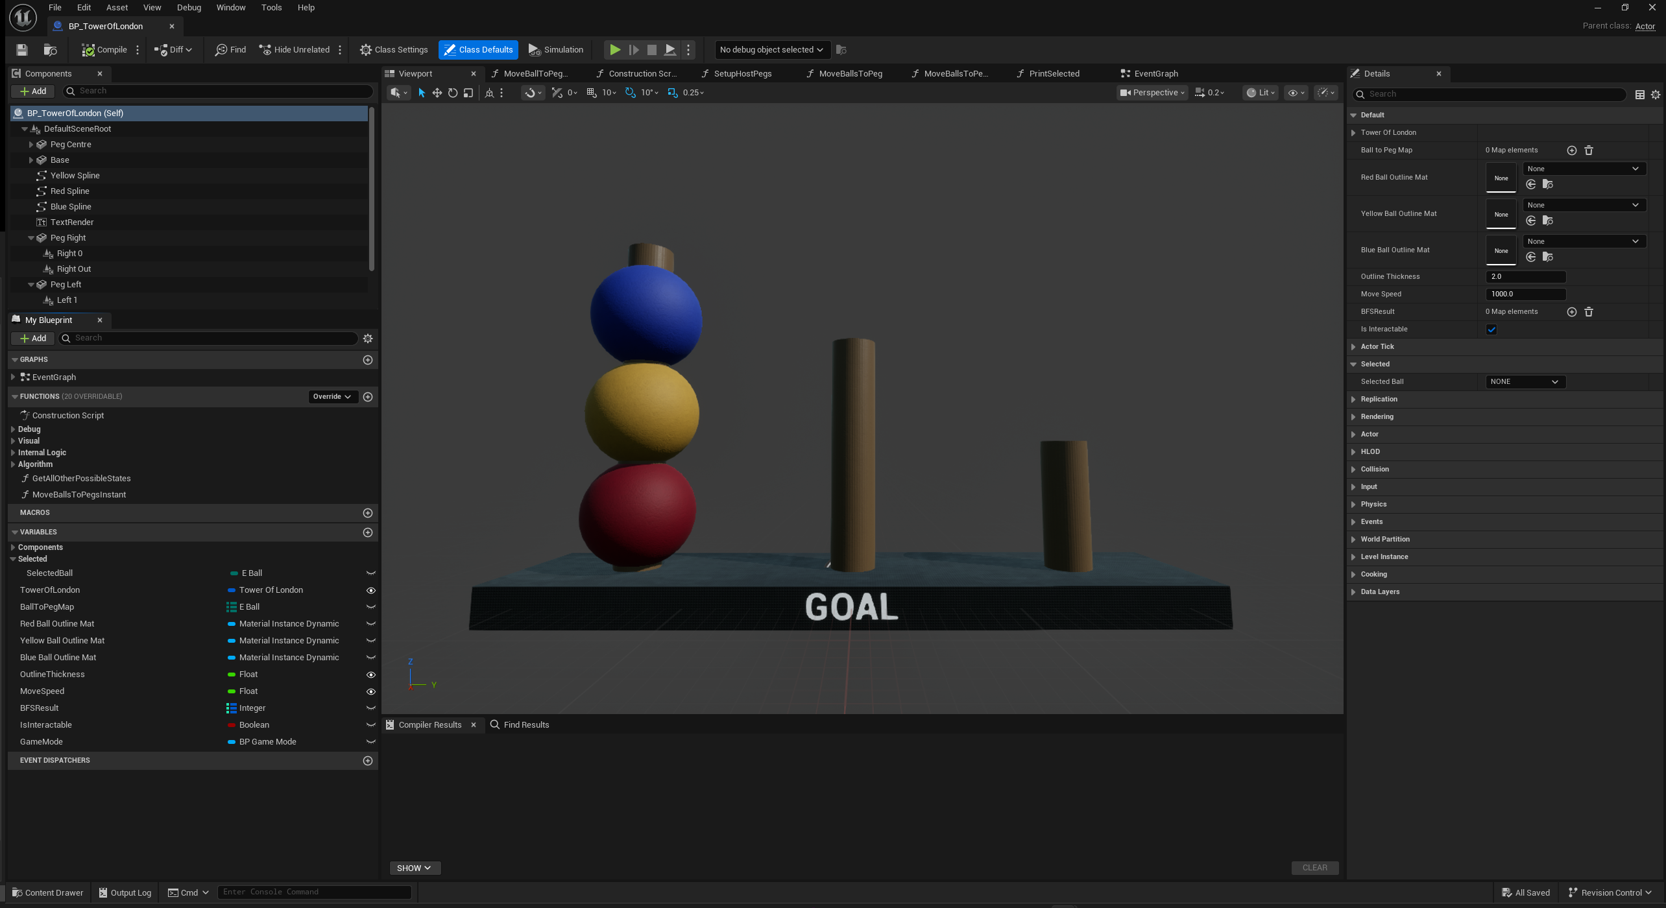Screen dimensions: 1666x908
Task: Open the Selected Ball NONE dropdown
Action: 1526,382
